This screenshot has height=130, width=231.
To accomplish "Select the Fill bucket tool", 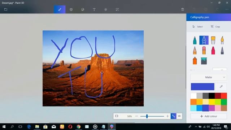I will (x=204, y=61).
